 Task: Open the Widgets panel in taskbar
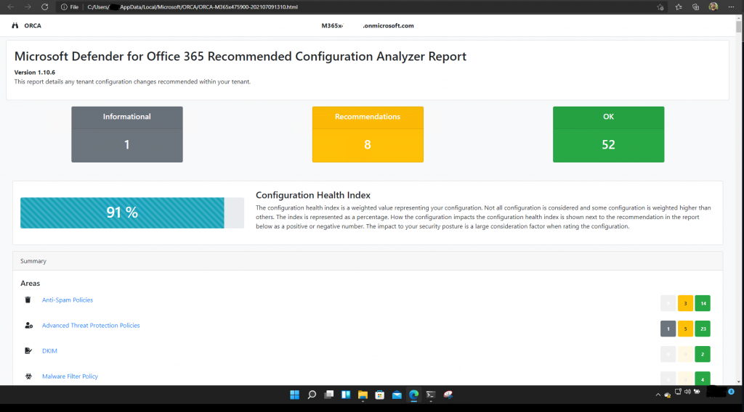(346, 395)
